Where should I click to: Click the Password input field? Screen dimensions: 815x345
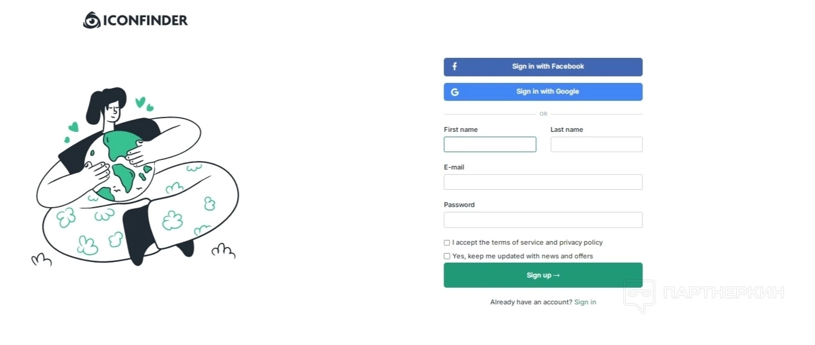(x=543, y=220)
